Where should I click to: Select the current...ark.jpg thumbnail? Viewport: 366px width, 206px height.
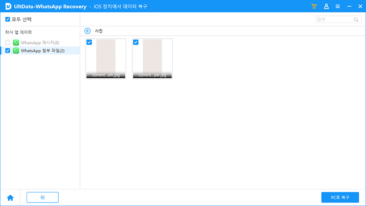pyautogui.click(x=106, y=56)
